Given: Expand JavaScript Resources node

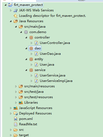Looking at the screenshot, I should [x=11, y=108].
